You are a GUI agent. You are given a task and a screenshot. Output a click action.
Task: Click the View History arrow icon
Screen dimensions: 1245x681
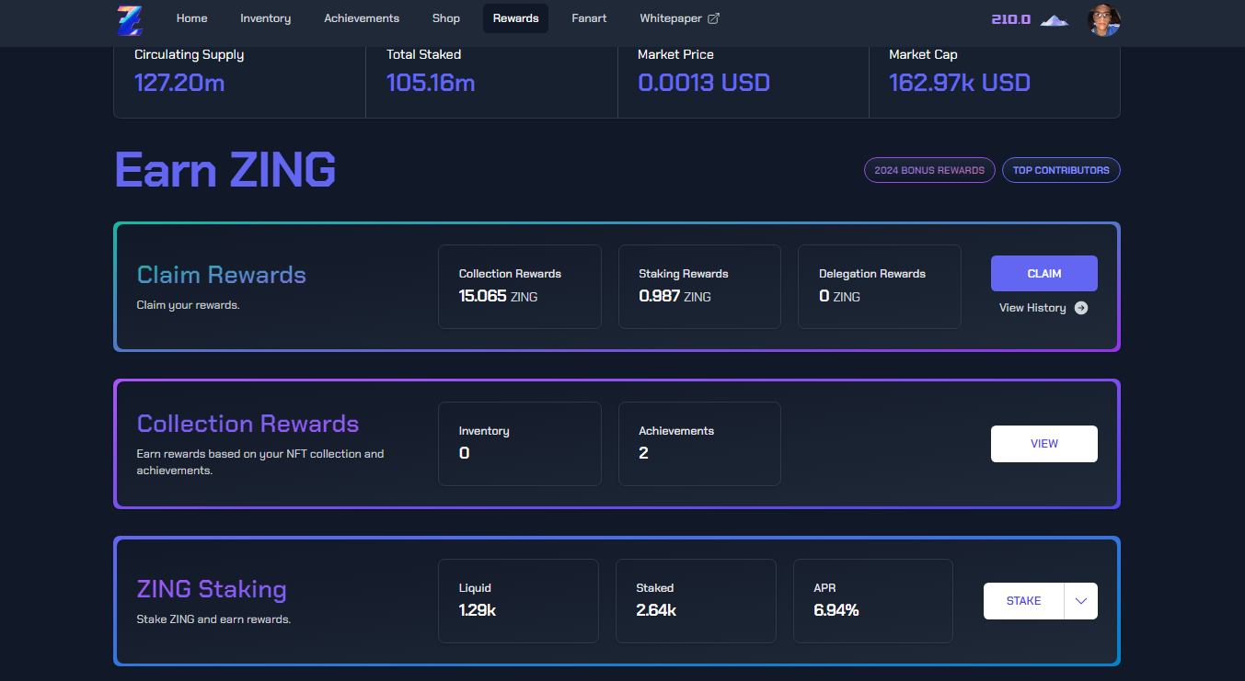[x=1081, y=308]
